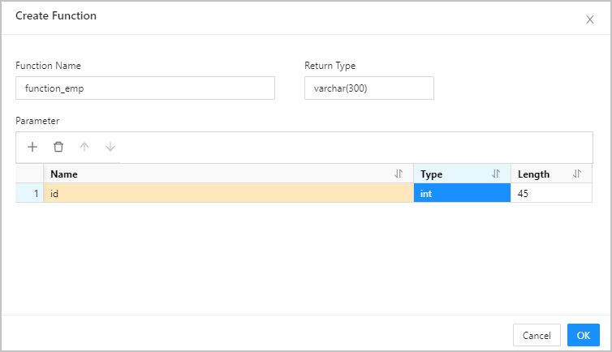Screen dimensions: 612x352
Task: Click the sort icon in Length column
Action: click(x=577, y=174)
